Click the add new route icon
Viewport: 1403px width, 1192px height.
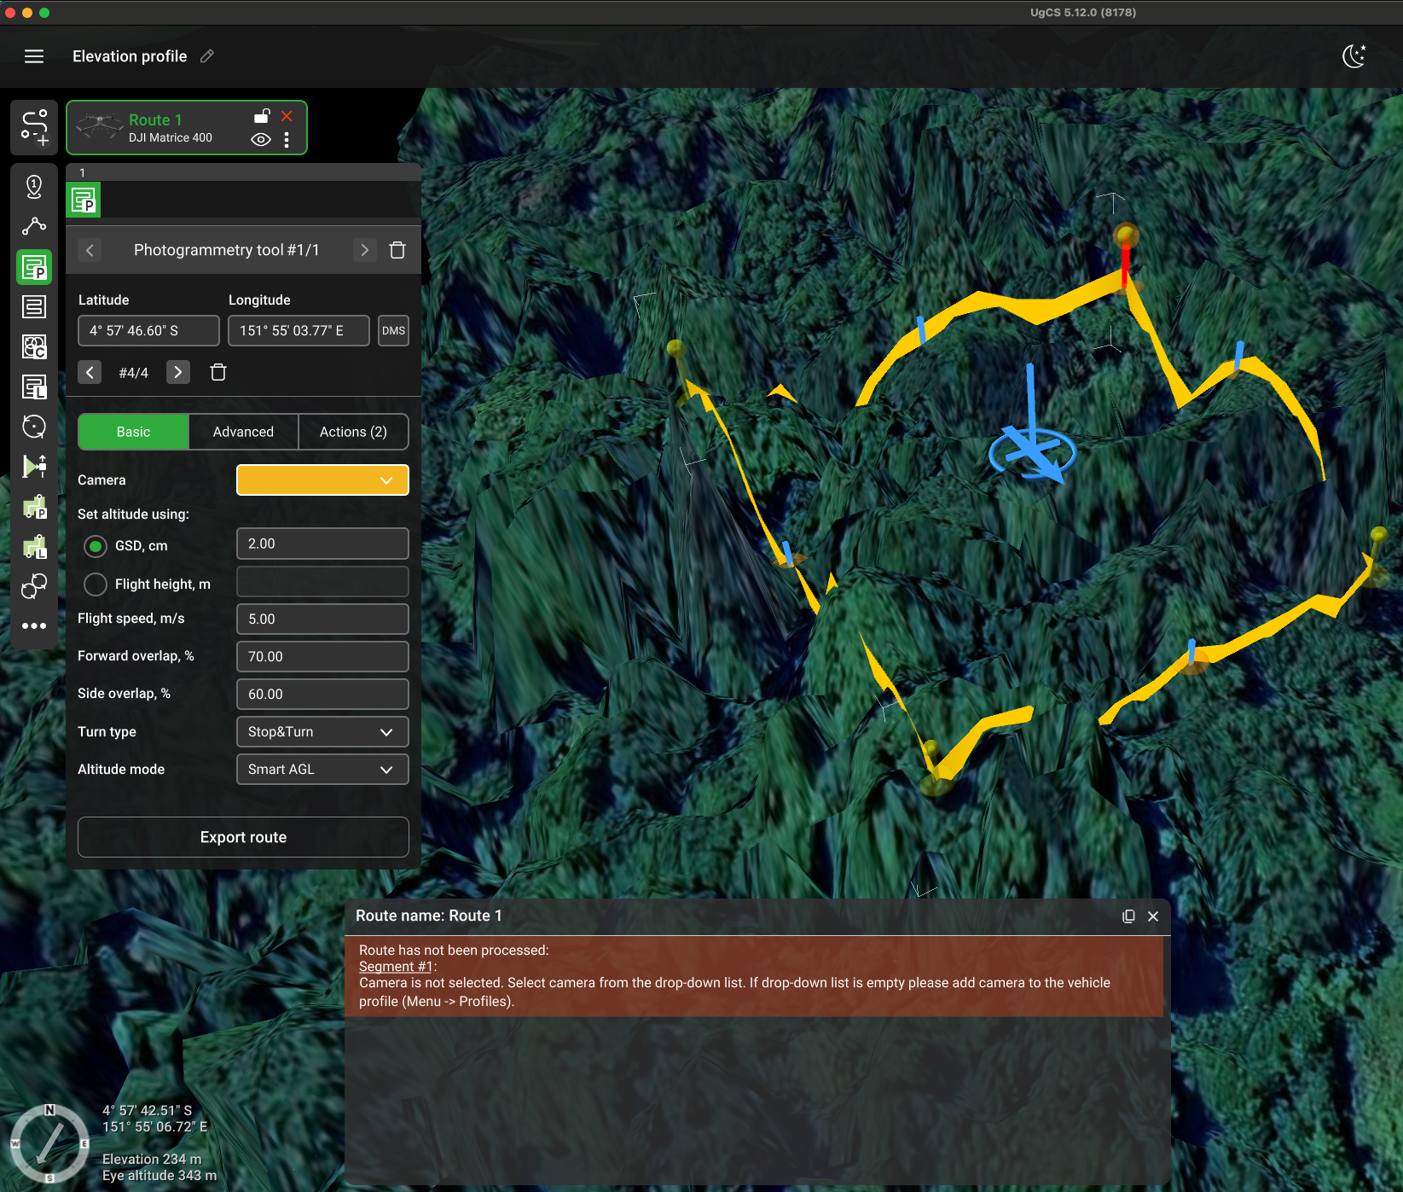[x=34, y=127]
